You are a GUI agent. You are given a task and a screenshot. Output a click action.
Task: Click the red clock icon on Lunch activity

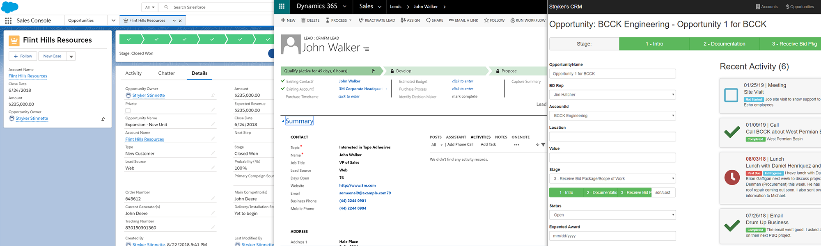[732, 178]
